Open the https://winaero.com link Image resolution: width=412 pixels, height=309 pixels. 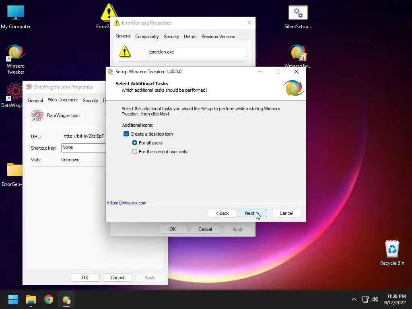126,203
